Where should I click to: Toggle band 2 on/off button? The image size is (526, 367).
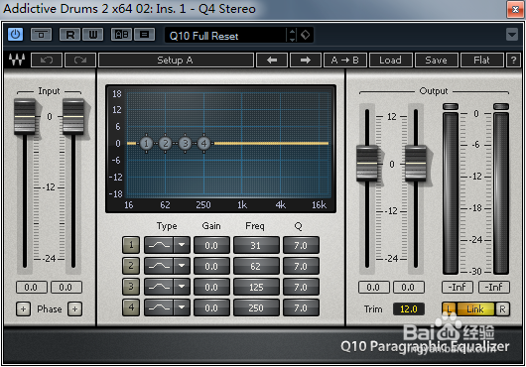pyautogui.click(x=131, y=266)
